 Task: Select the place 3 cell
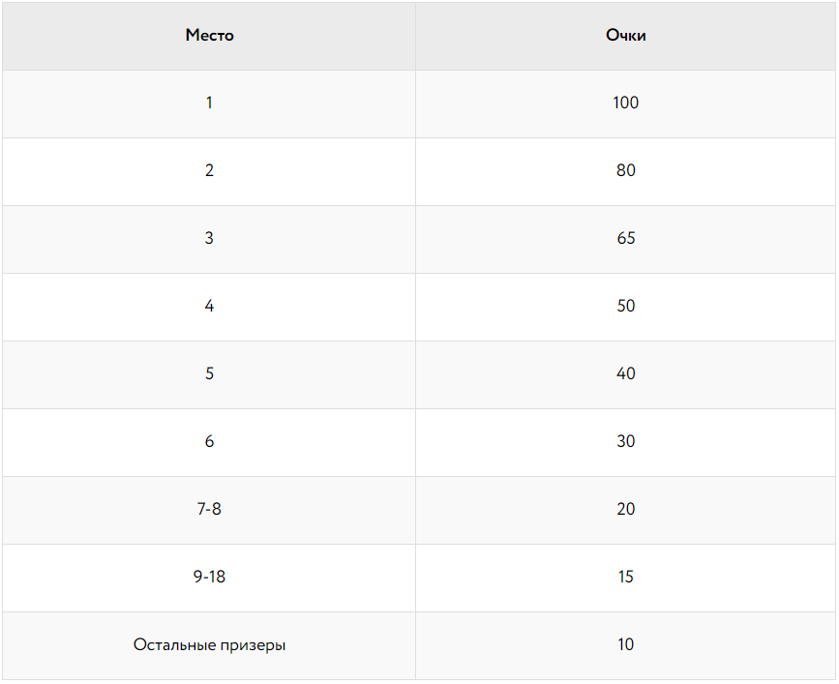pyautogui.click(x=209, y=238)
